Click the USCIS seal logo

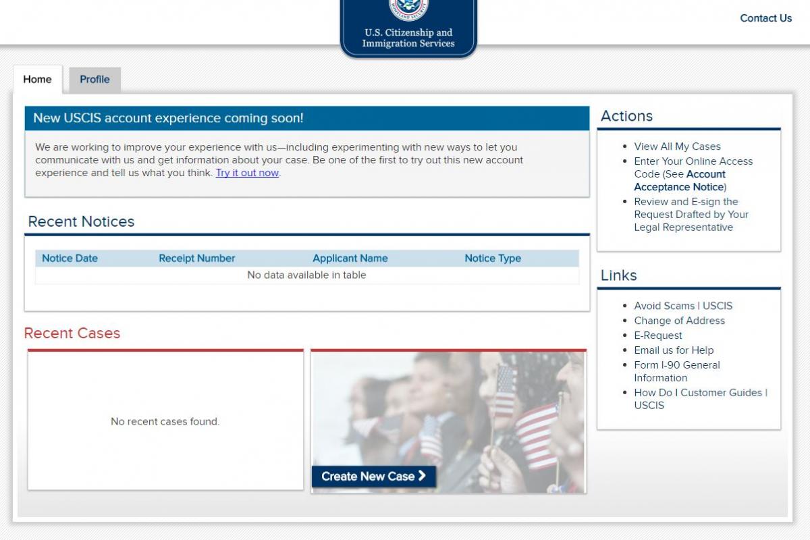(408, 9)
